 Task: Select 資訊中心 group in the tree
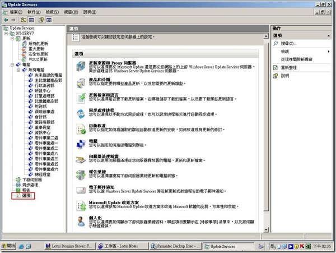[43, 132]
